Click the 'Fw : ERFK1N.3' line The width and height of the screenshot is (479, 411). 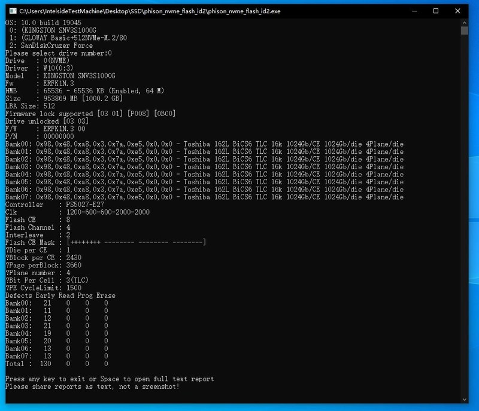[40, 83]
